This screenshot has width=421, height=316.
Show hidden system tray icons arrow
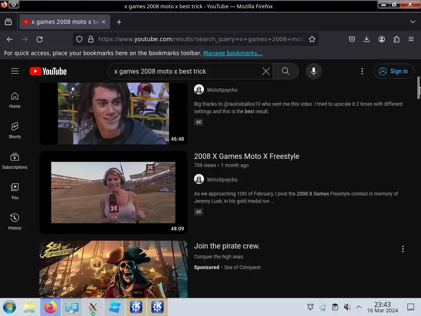[x=359, y=307]
